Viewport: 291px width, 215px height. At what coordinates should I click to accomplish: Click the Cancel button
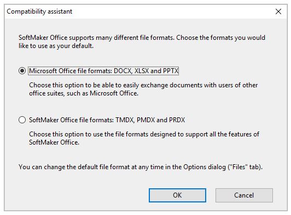tap(244, 195)
